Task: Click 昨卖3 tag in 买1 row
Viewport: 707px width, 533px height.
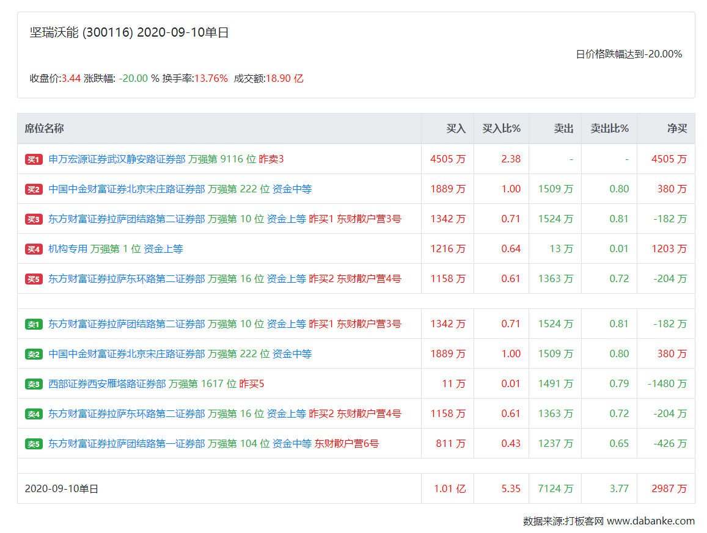Action: click(271, 159)
